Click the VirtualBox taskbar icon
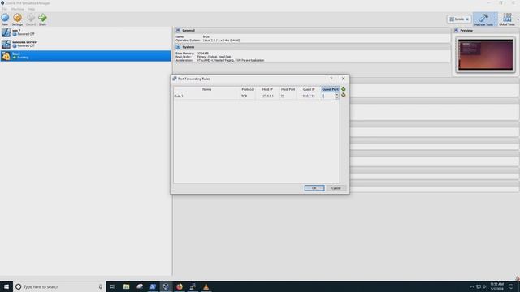The image size is (520, 292). pos(166,286)
